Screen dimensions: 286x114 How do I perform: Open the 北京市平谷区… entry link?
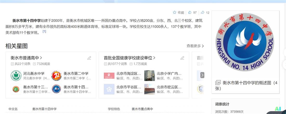pyautogui.click(x=129, y=87)
